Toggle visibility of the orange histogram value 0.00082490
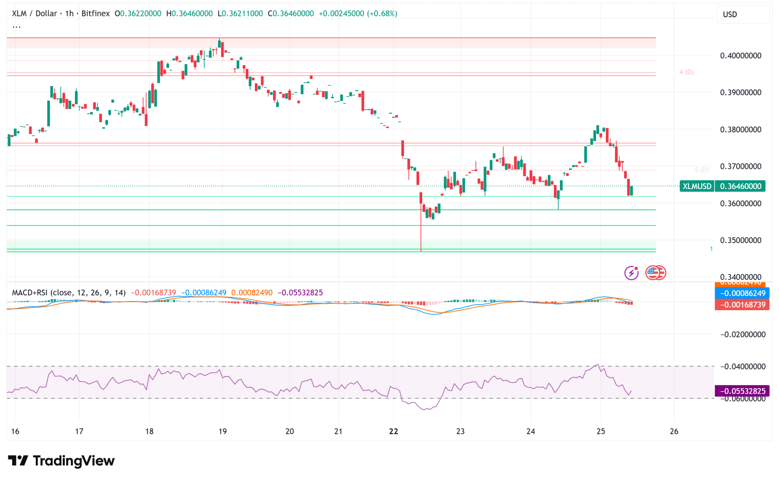Viewport: 779px width, 481px height. [x=252, y=293]
